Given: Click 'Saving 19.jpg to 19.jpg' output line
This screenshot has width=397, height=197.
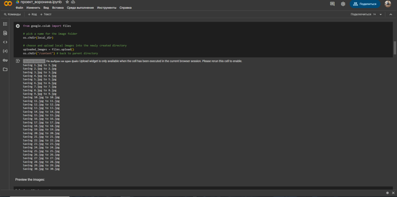Looking at the screenshot, I should pyautogui.click(x=41, y=129).
